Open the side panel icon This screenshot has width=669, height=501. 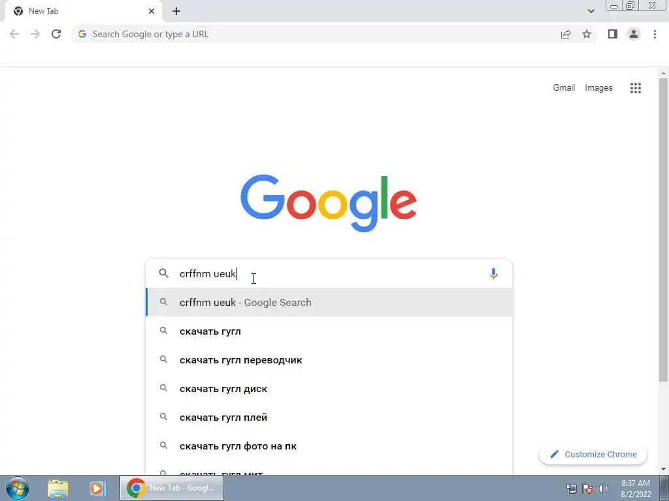click(613, 34)
